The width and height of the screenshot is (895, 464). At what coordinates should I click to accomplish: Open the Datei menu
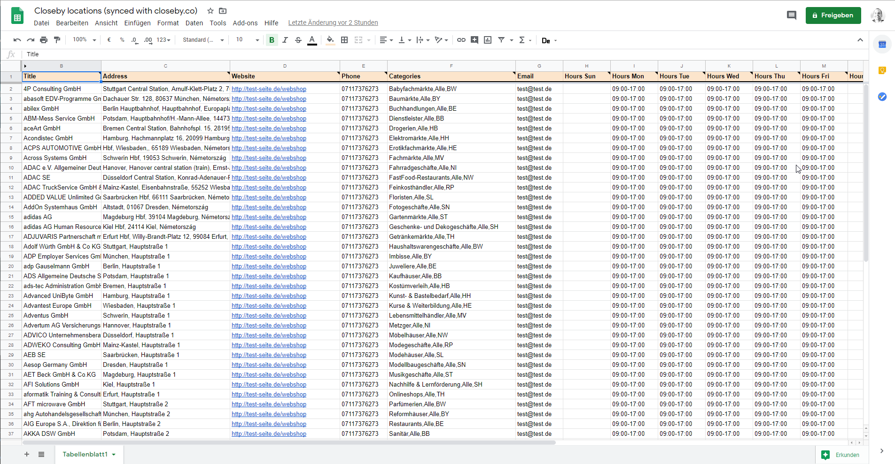click(41, 23)
